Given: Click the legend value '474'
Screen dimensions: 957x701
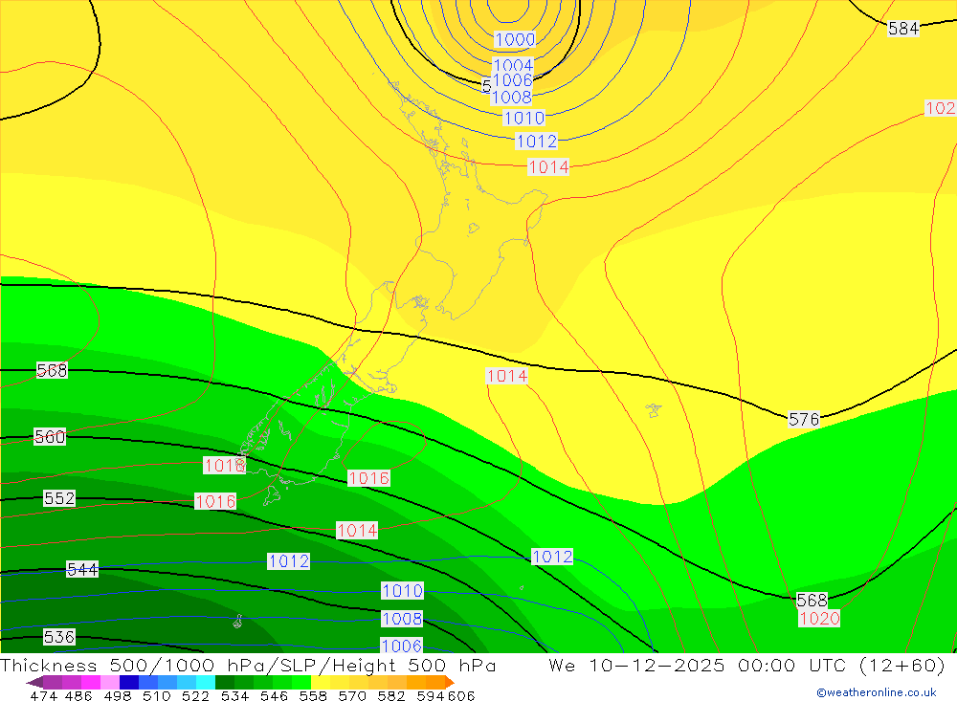Looking at the screenshot, I should coord(43,695).
